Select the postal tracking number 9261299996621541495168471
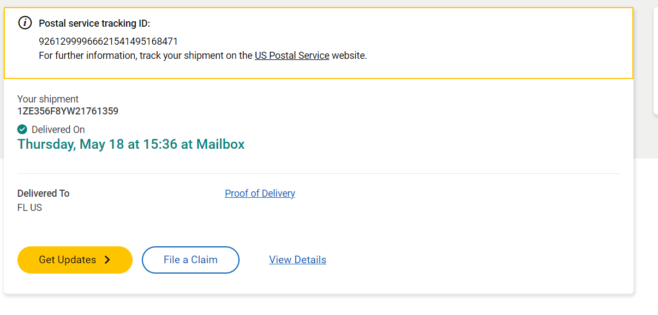The width and height of the screenshot is (658, 315). point(108,41)
